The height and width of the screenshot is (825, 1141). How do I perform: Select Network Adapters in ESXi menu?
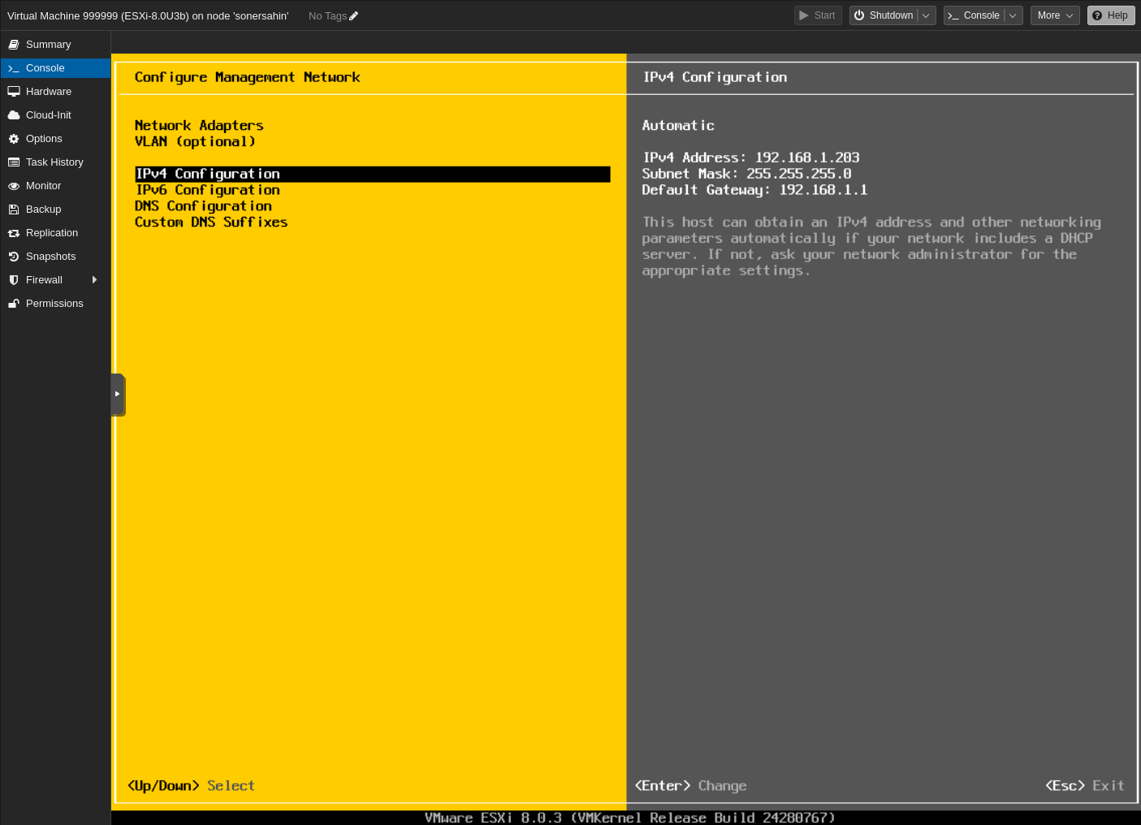pyautogui.click(x=199, y=125)
